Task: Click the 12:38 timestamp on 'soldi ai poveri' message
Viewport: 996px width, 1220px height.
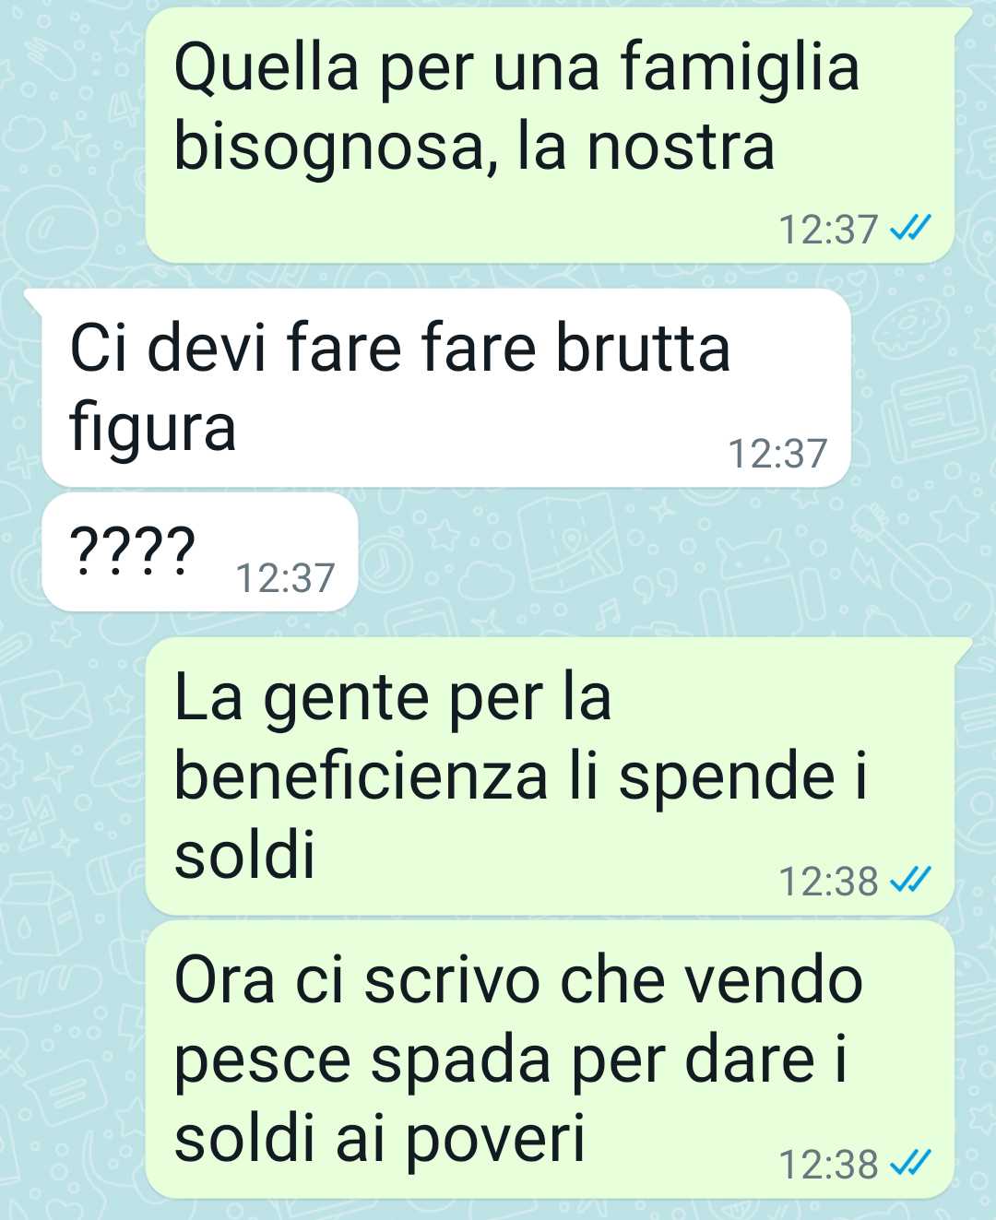Action: pos(829,1164)
